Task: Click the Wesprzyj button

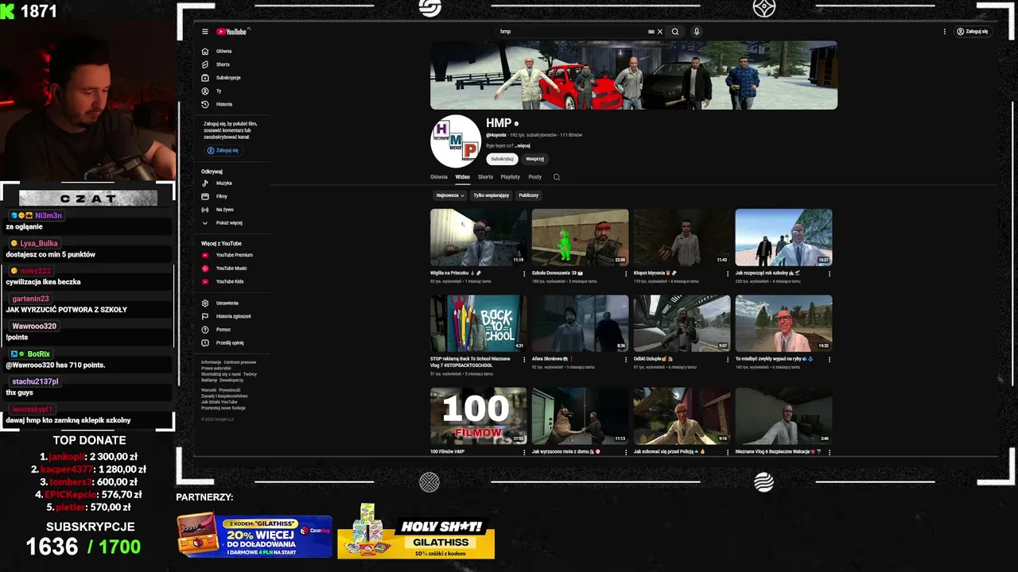Action: (535, 159)
